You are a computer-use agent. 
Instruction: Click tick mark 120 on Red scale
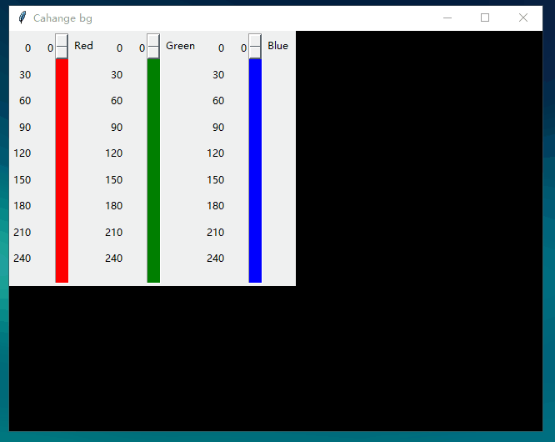point(22,153)
